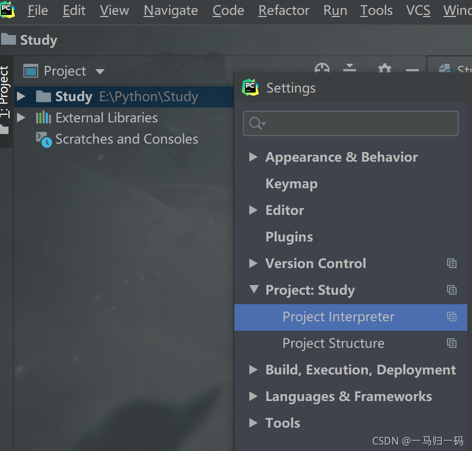Viewport: 472px width, 451px height.
Task: Open the Navigate menu
Action: click(171, 11)
